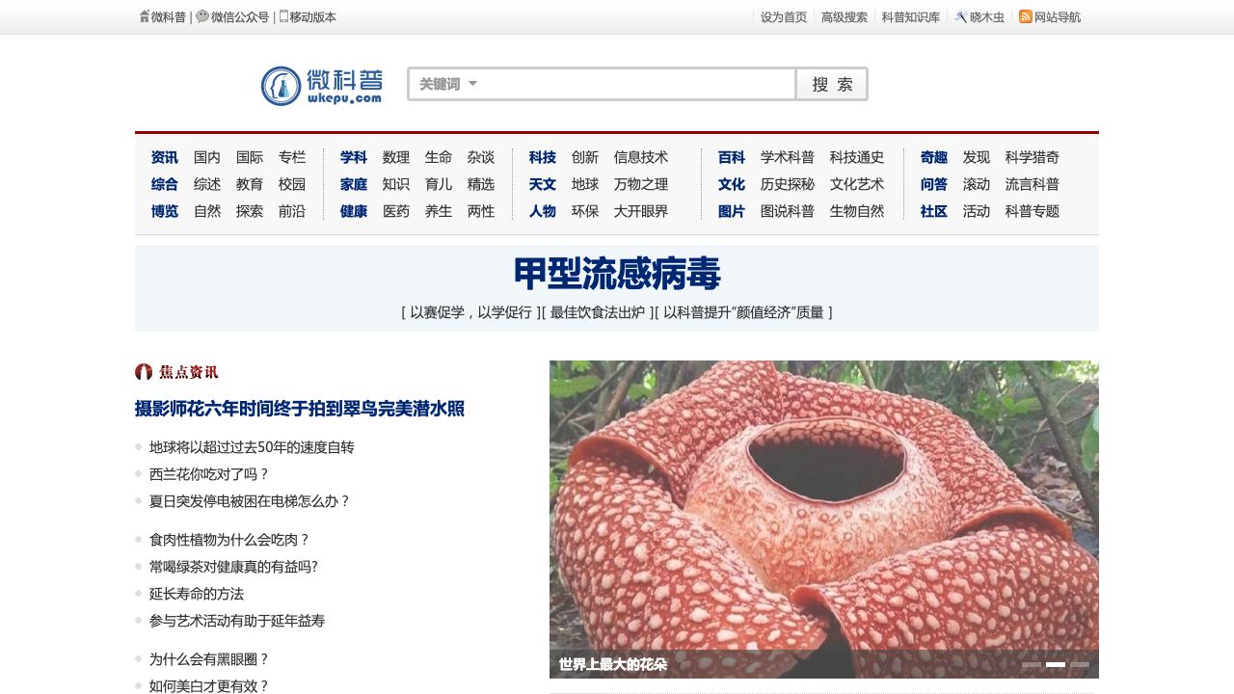The height and width of the screenshot is (694, 1234).
Task: Click the 微科普 site logo
Action: 322,86
